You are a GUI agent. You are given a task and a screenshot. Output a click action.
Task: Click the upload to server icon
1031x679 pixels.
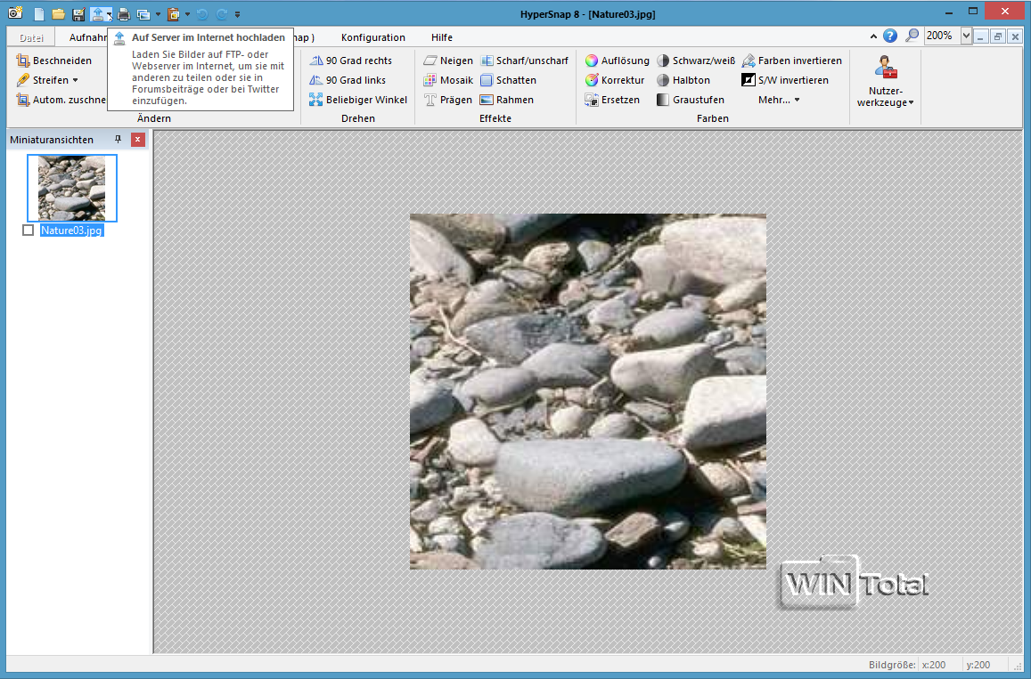(x=99, y=14)
